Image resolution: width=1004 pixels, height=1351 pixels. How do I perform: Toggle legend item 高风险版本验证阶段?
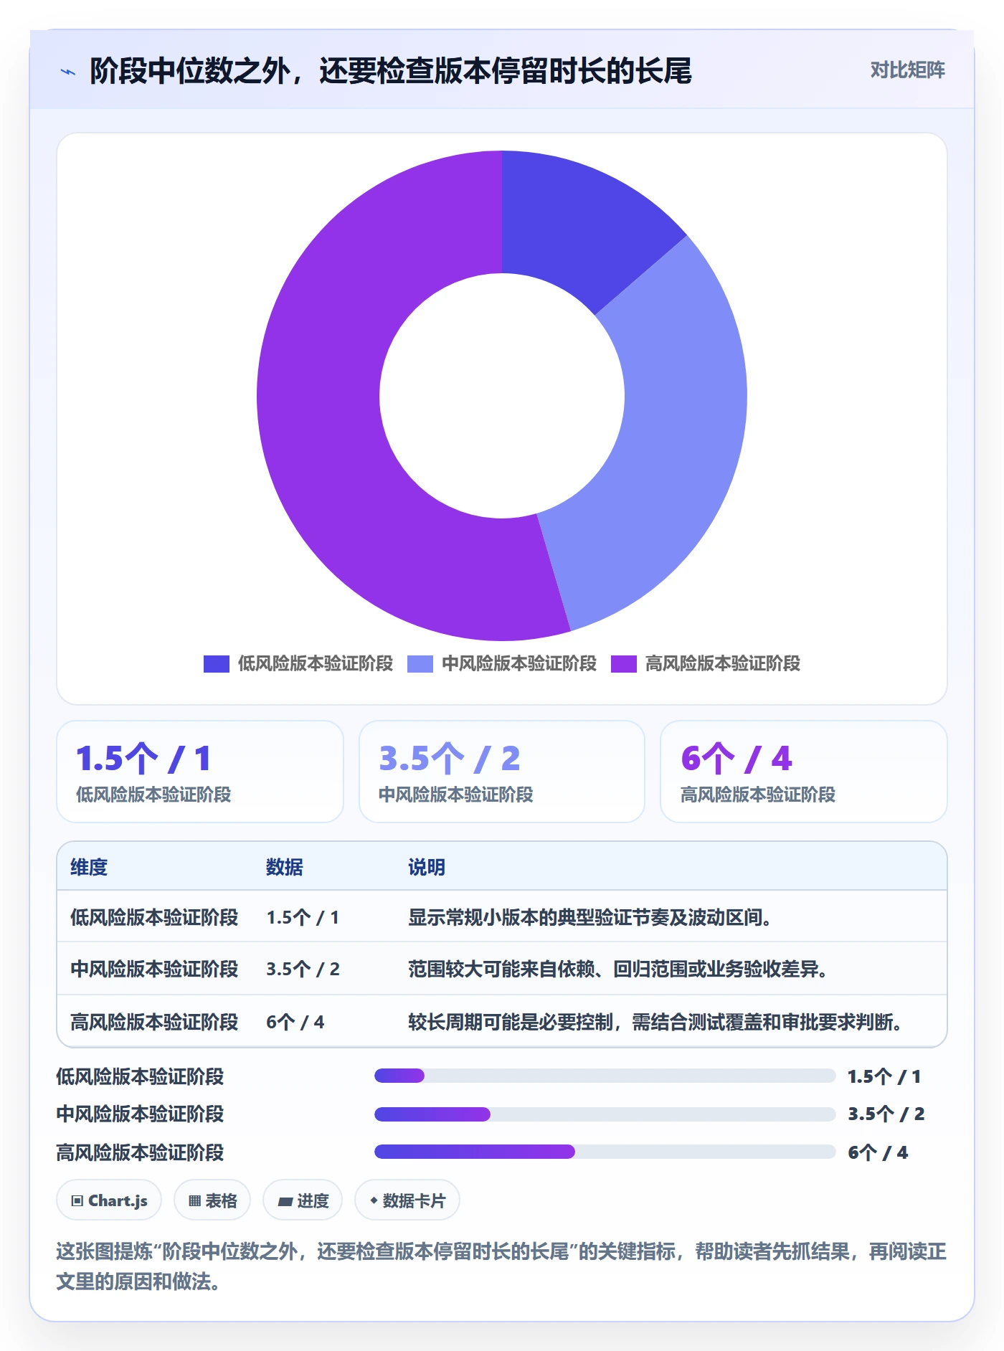pos(706,663)
